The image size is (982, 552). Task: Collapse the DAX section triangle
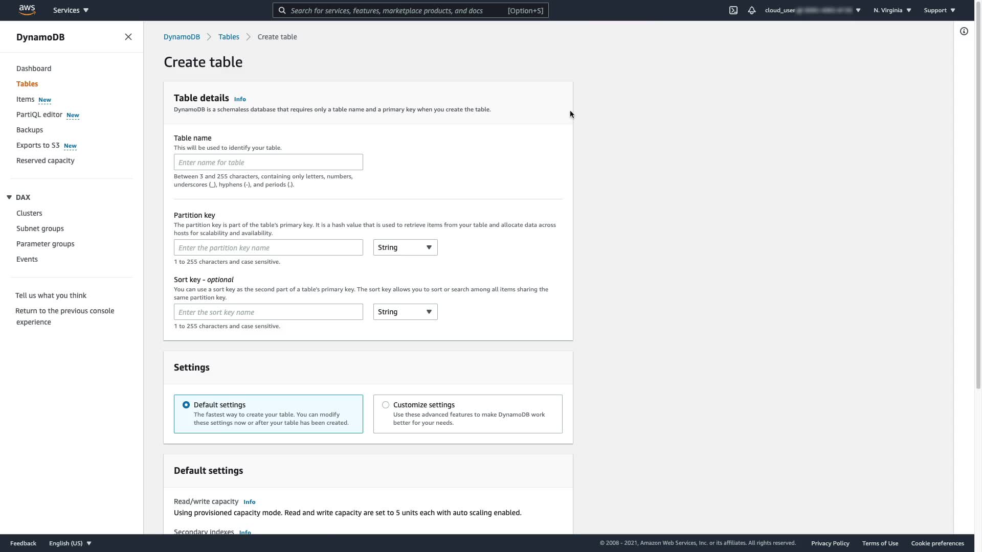pyautogui.click(x=9, y=197)
